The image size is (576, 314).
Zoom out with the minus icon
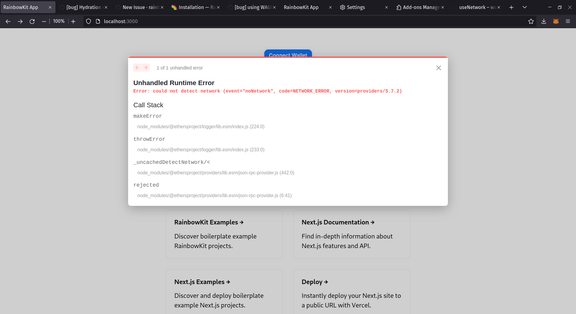tap(44, 21)
